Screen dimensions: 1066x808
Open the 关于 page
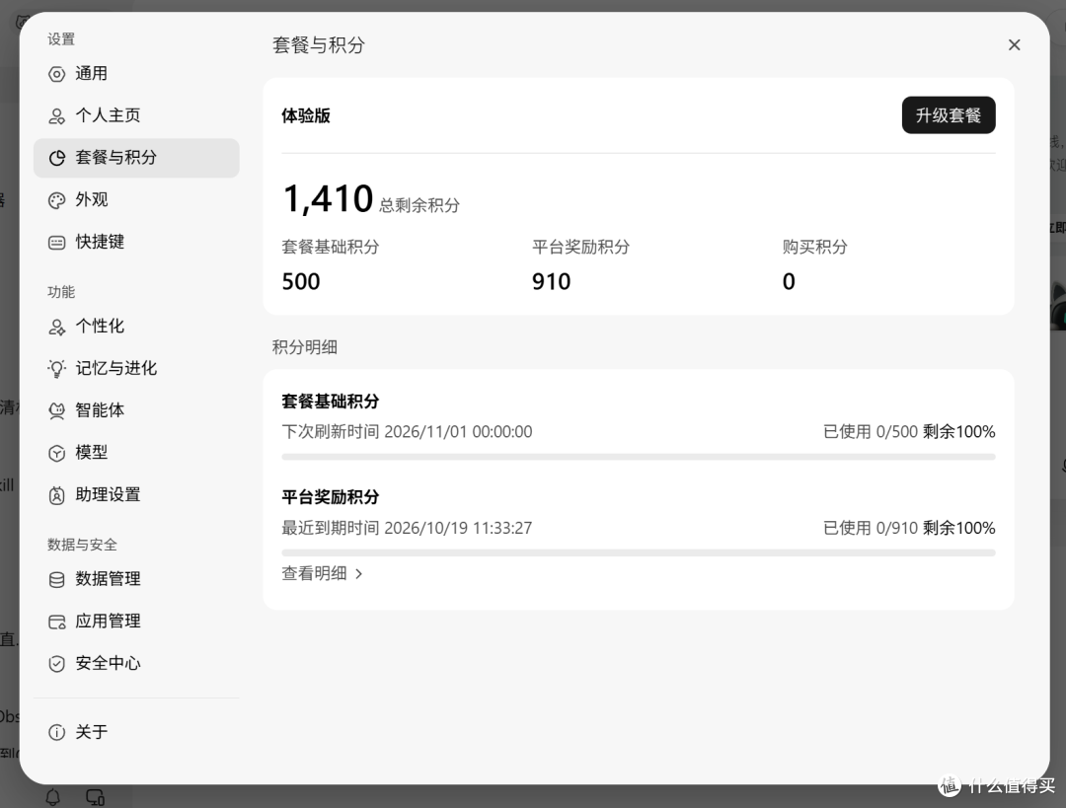[136, 732]
